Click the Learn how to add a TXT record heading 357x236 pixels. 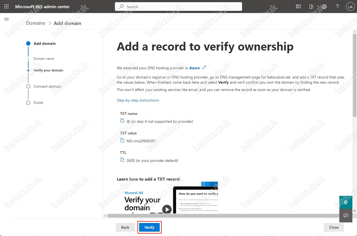[x=148, y=179]
